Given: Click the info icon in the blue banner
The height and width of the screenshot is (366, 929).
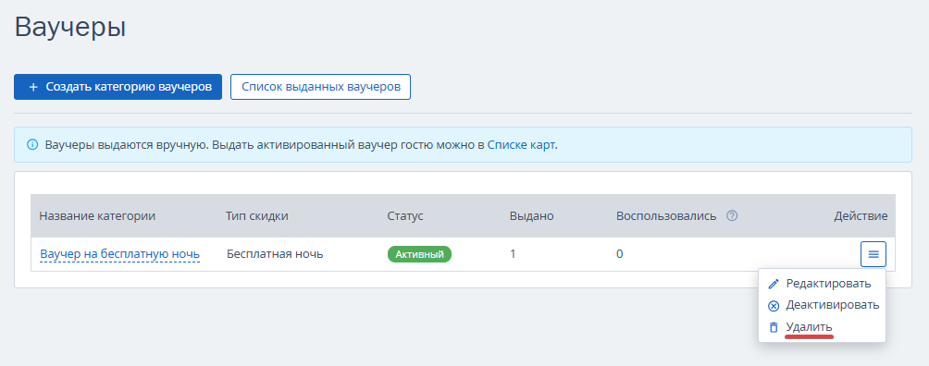Looking at the screenshot, I should [32, 144].
